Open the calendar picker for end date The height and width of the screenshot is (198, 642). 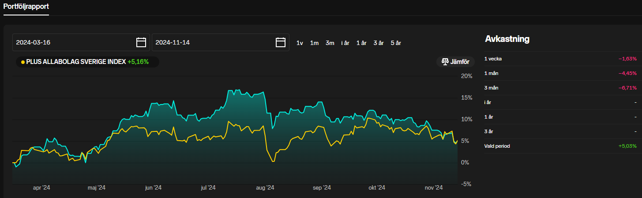click(280, 42)
